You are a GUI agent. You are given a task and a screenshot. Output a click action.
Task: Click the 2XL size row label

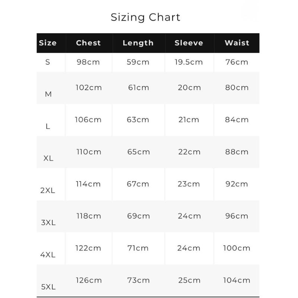48,190
